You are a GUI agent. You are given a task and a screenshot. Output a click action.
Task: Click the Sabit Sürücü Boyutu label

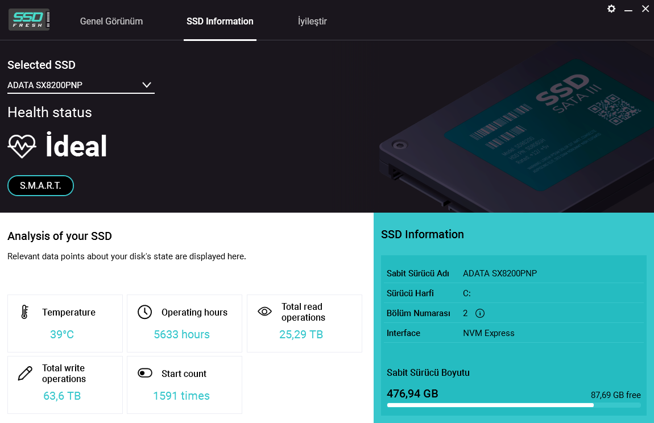tap(428, 373)
